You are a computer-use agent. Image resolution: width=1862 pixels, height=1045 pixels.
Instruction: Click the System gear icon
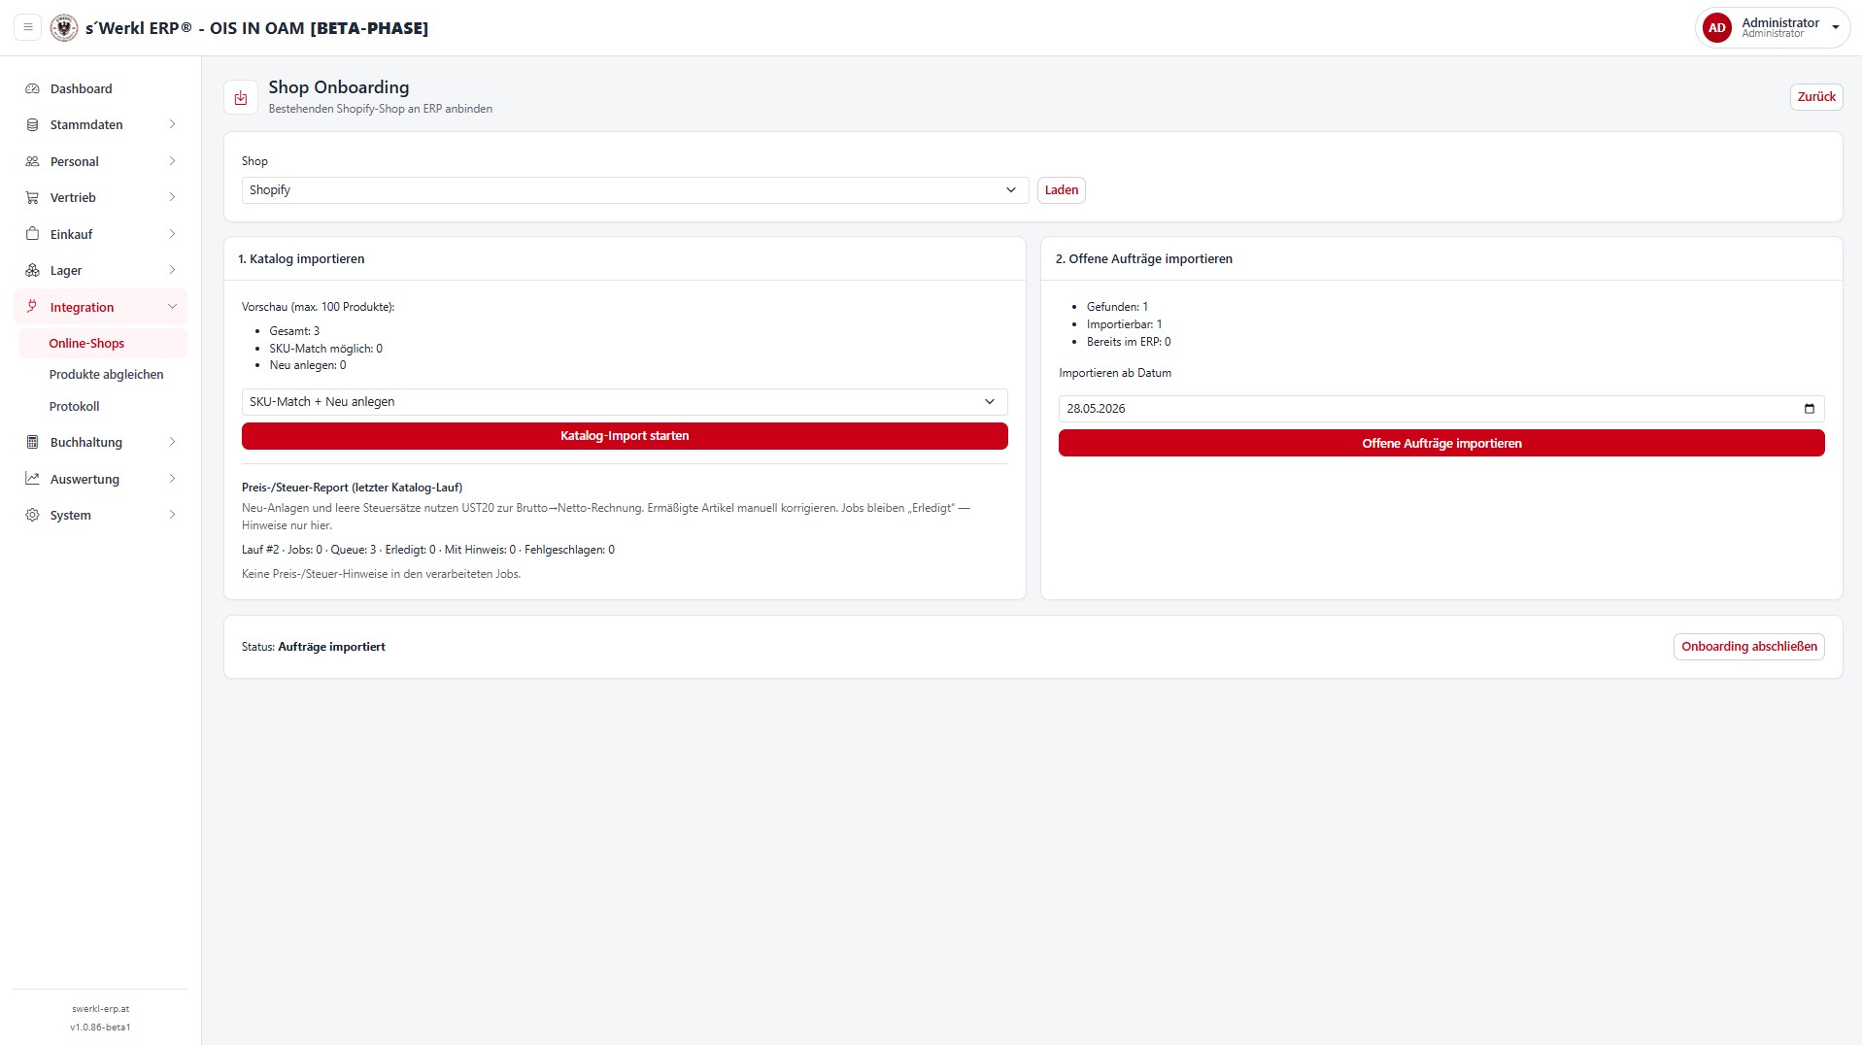pyautogui.click(x=32, y=515)
